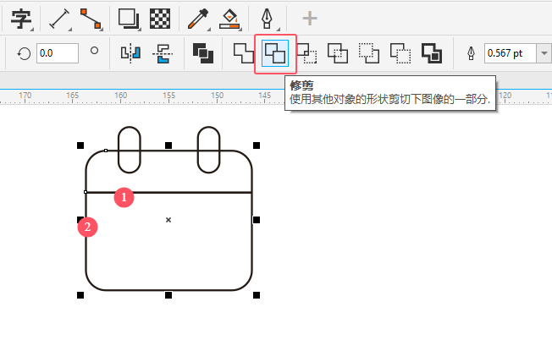Viewport: 552px width, 340px height.
Task: Click the bottom-center selection handle
Action: [168, 295]
